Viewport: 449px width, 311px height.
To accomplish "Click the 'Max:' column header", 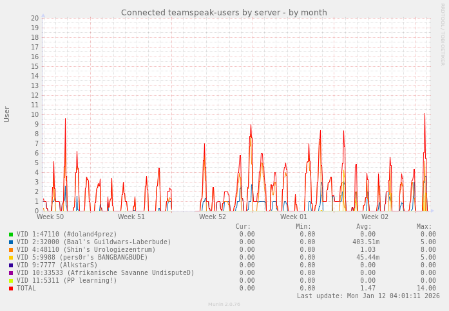I will [x=424, y=227].
